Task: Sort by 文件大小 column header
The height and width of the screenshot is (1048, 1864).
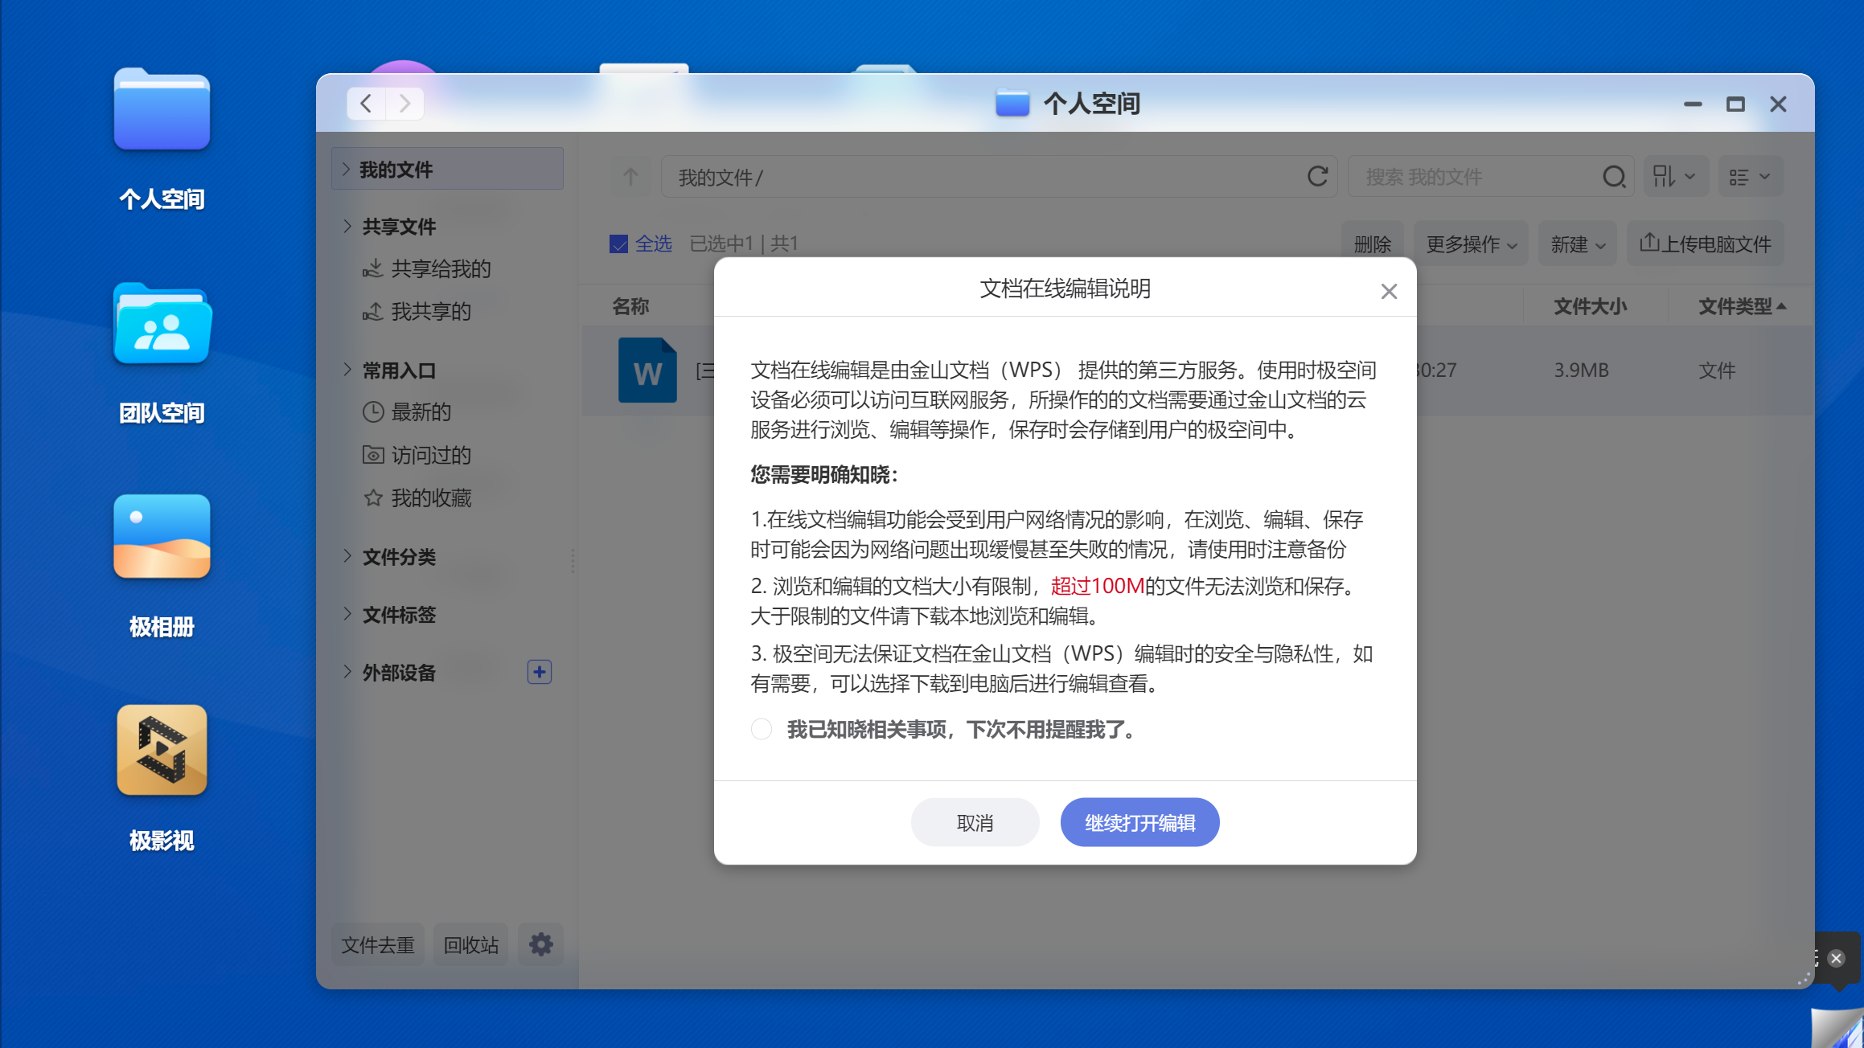Action: pos(1590,306)
